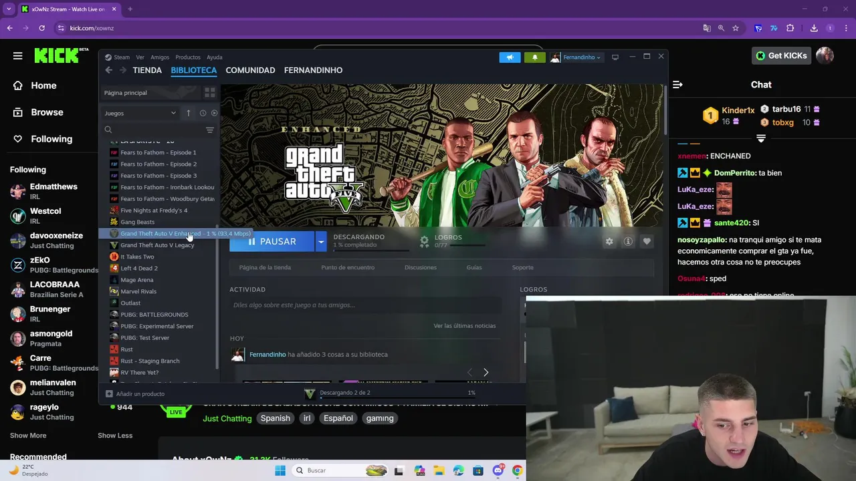This screenshot has height=481, width=856.
Task: Click Ver las últimas noticias link
Action: (465, 326)
